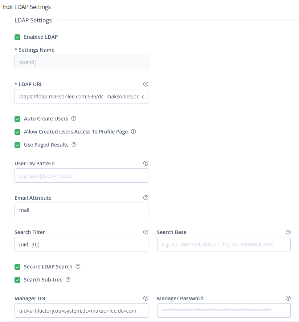Screen dimensions: 299x322
Task: Show Email Attribute help tooltip
Action: coord(146,198)
